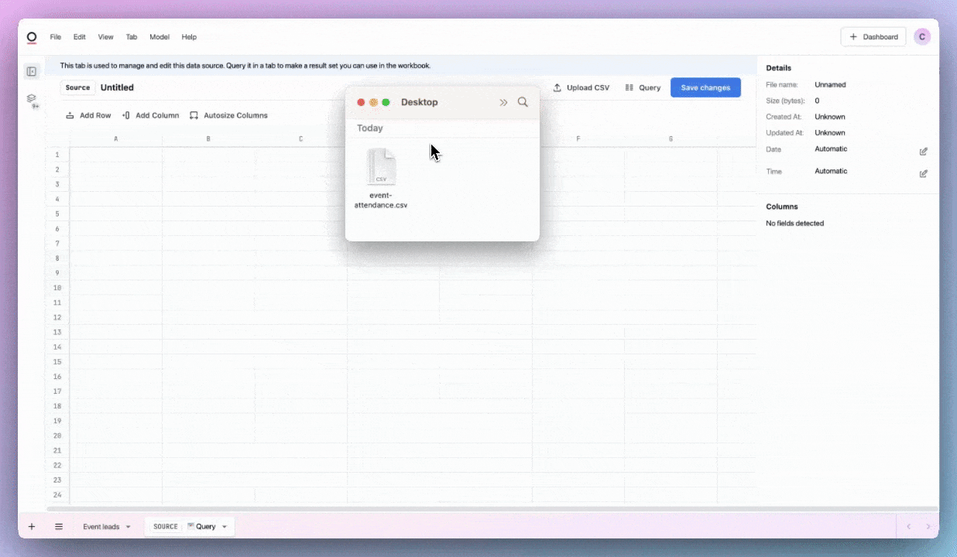
Task: Click the Save changes button
Action: point(705,87)
